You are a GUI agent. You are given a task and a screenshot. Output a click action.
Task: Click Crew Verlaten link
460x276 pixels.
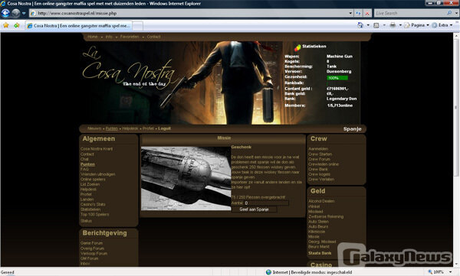[321, 179]
